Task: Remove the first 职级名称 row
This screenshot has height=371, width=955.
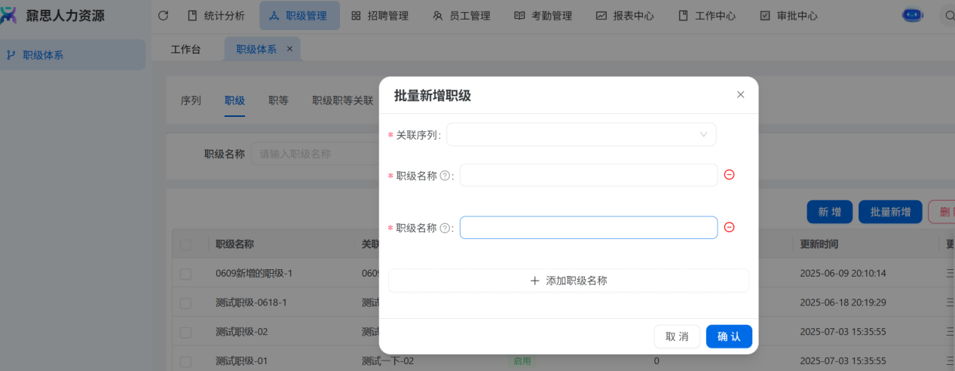Action: point(729,175)
